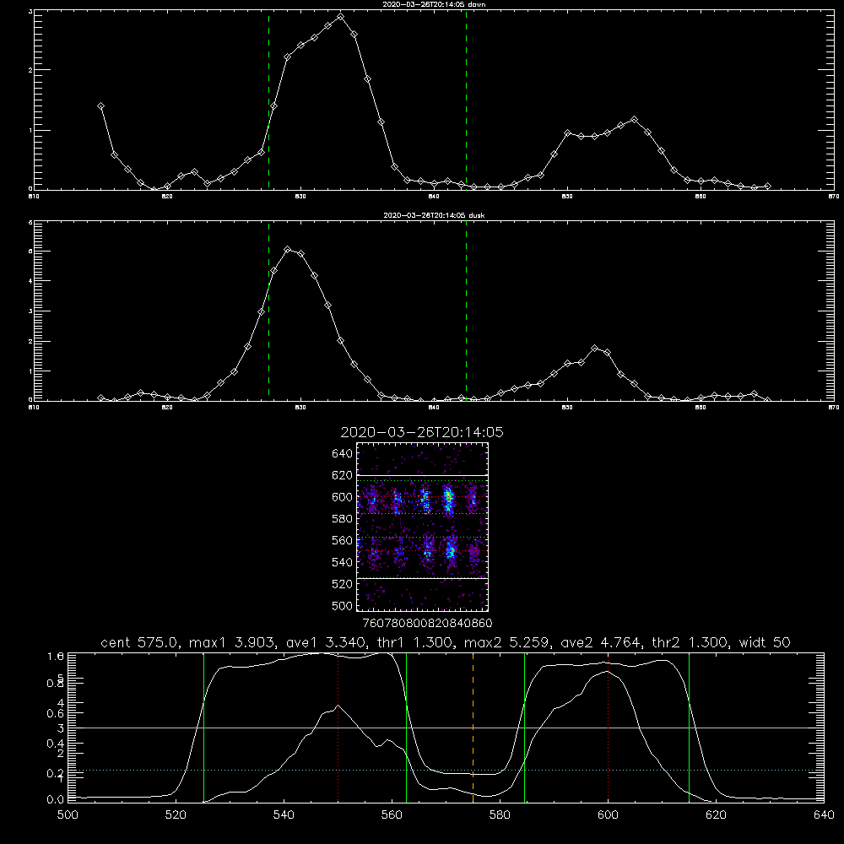Click the '2020-03-26T20:14:05 dusk' plot title
Screen dimensions: 844x844
pyautogui.click(x=434, y=215)
